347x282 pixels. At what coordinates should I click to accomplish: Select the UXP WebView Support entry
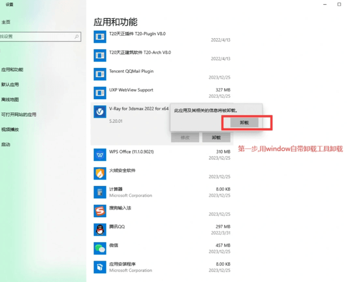(x=131, y=90)
